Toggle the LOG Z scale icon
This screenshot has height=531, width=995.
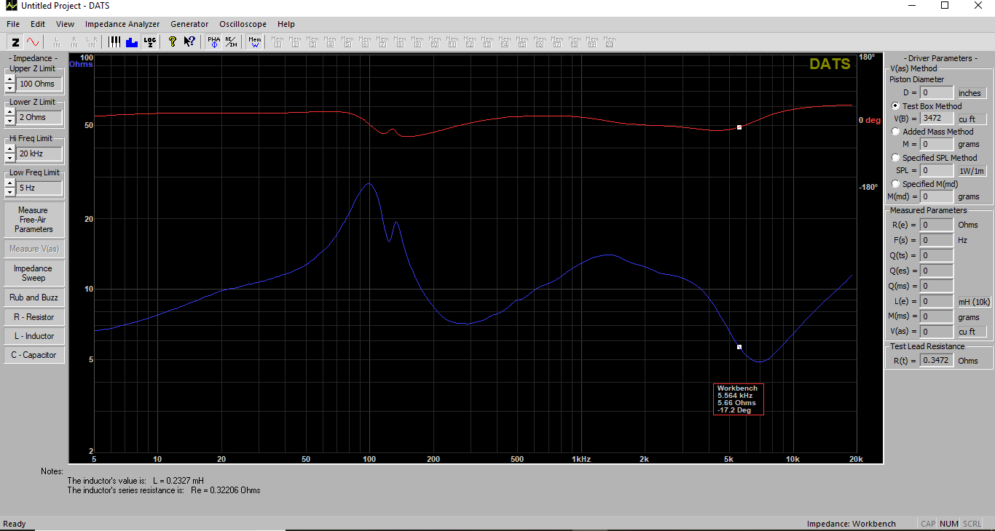(x=149, y=42)
